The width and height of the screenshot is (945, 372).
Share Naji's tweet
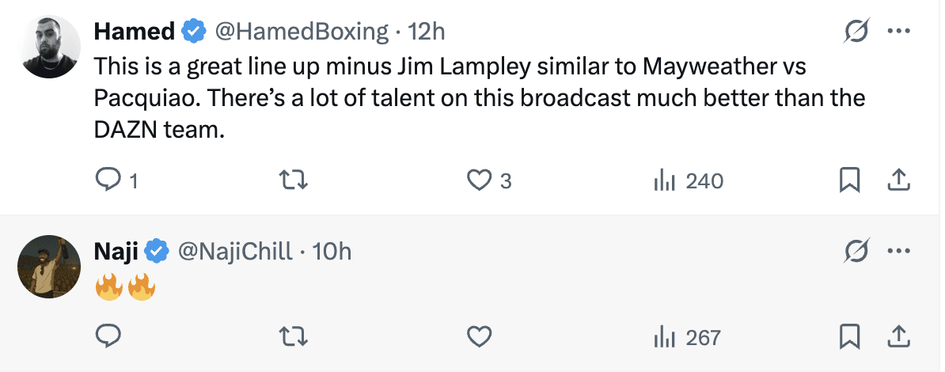[898, 337]
